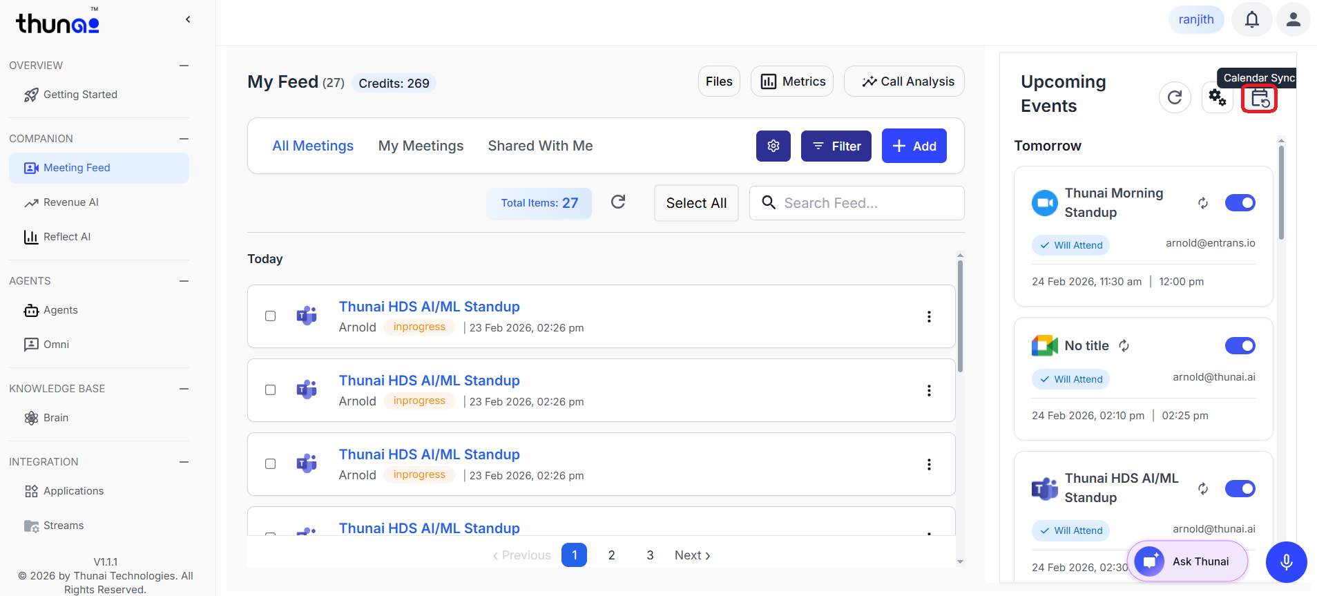Go to page 3 of feed

click(x=650, y=555)
